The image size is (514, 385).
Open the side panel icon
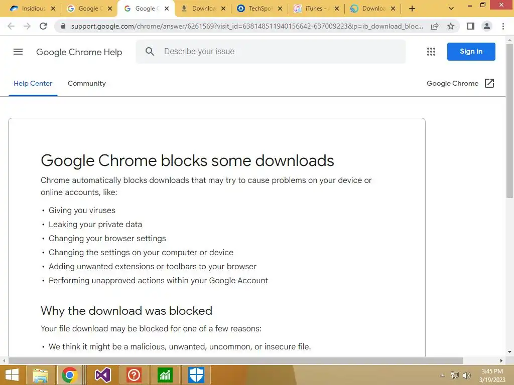coord(471,26)
